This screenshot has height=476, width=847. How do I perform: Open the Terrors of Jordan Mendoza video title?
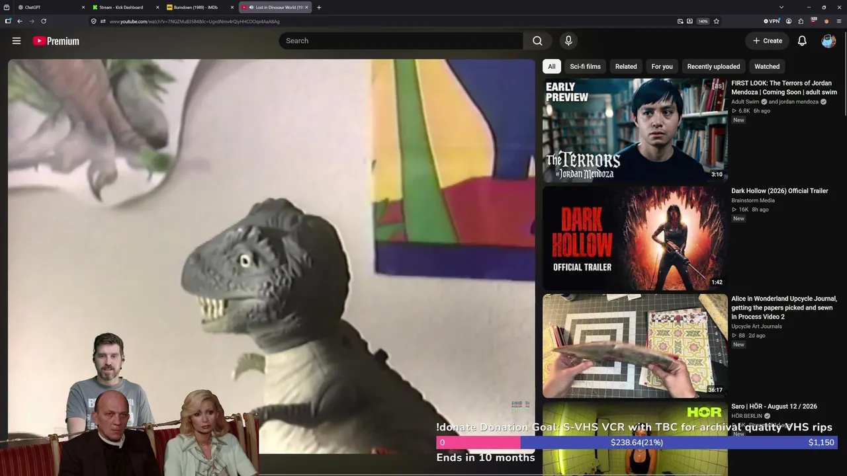[784, 88]
